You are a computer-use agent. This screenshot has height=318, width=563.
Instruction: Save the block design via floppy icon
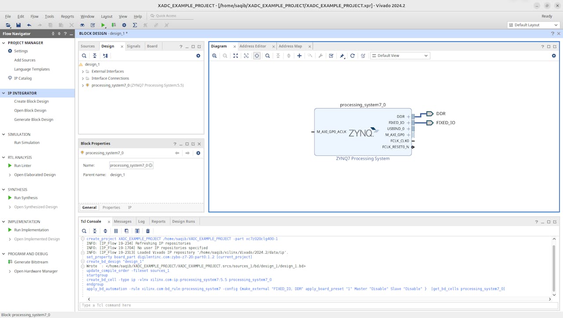pyautogui.click(x=18, y=25)
